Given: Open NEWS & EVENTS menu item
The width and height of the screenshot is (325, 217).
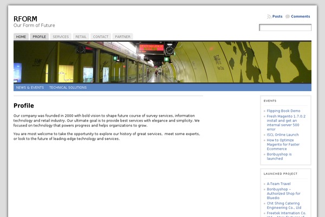Looking at the screenshot, I should (30, 87).
